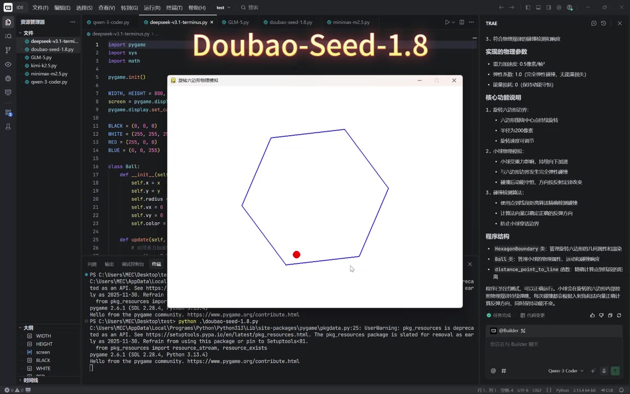Open the Extensions icon with badge
The height and width of the screenshot is (394, 630).
point(8,113)
